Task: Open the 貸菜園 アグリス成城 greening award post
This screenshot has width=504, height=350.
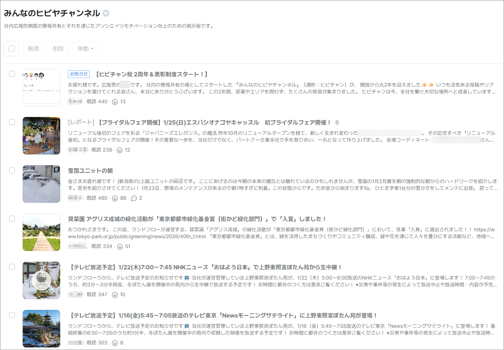Action: point(197,219)
